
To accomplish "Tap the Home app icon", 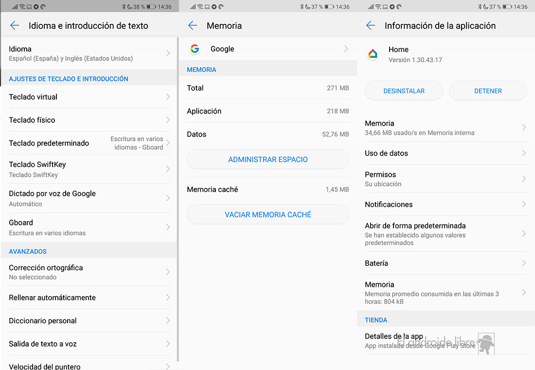I will click(373, 54).
